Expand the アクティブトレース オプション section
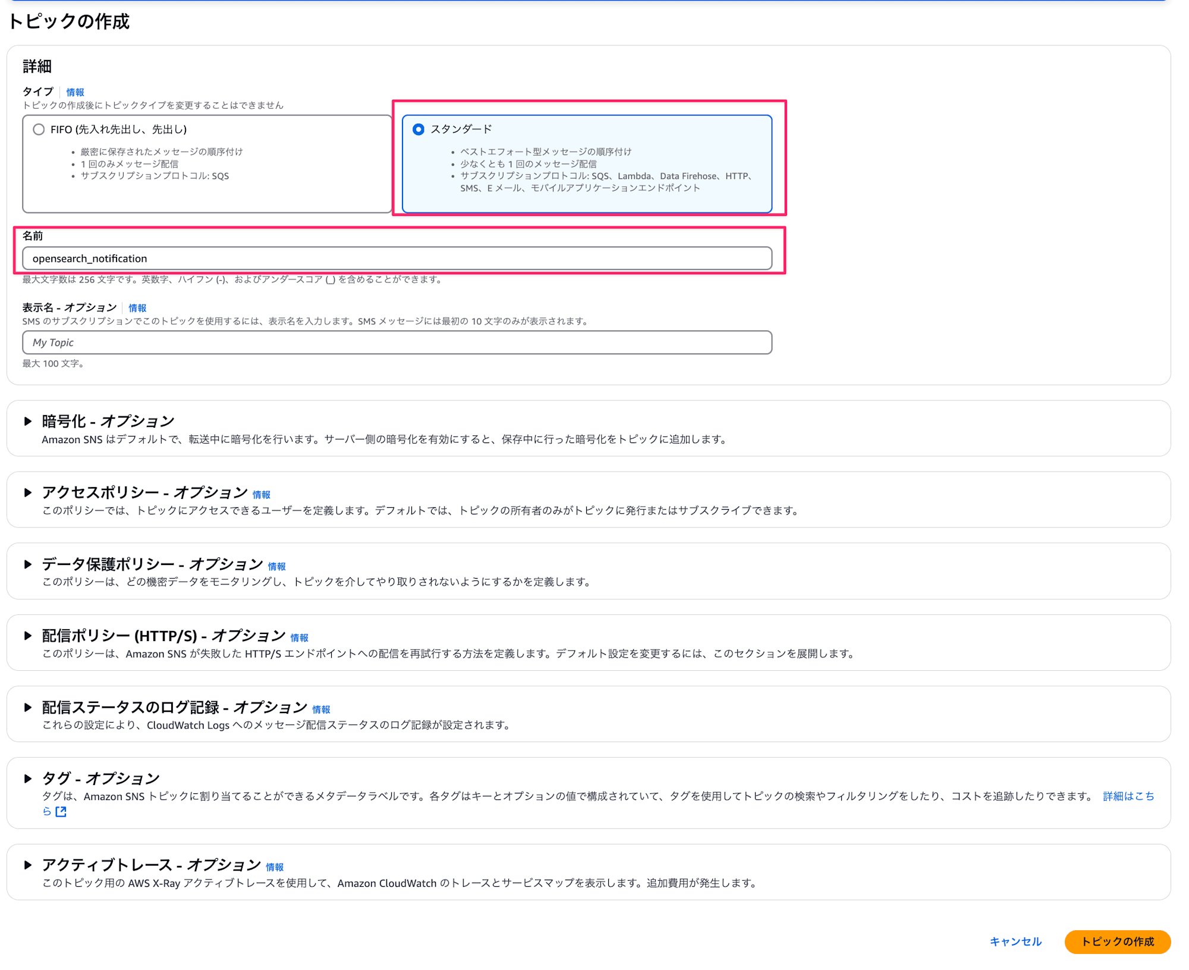The height and width of the screenshot is (970, 1189). point(27,865)
